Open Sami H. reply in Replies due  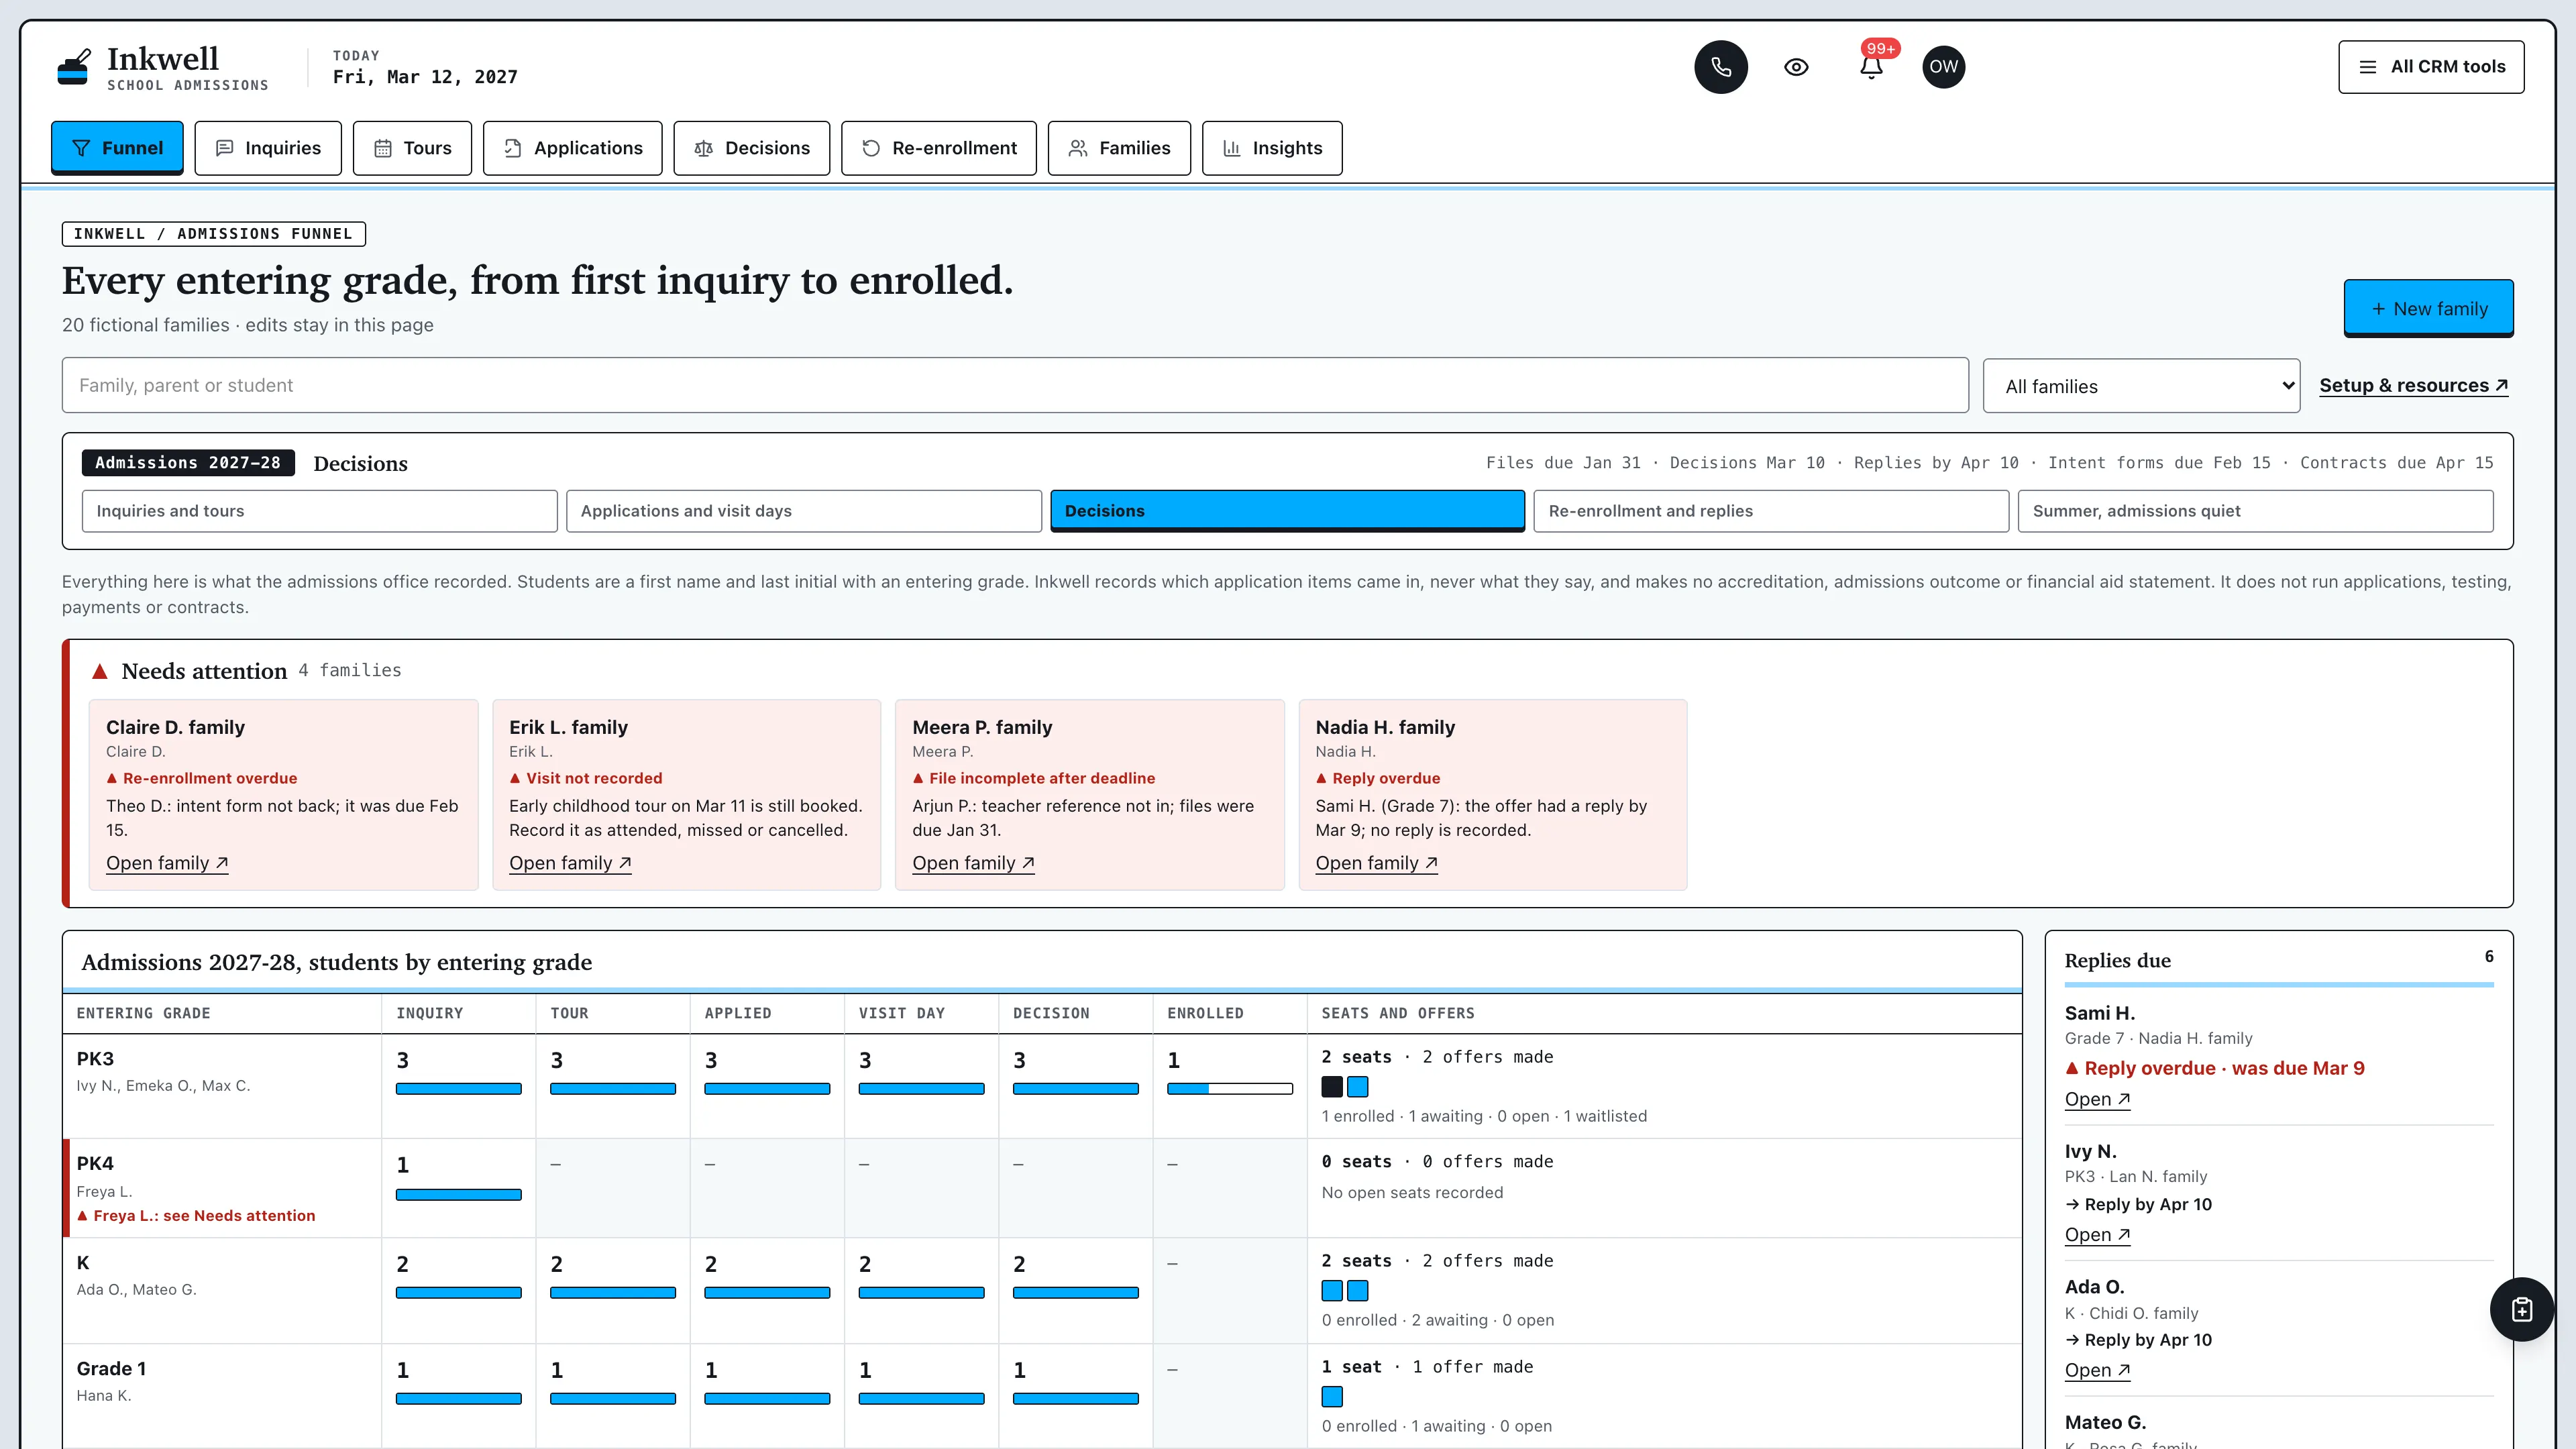pyautogui.click(x=2097, y=1099)
